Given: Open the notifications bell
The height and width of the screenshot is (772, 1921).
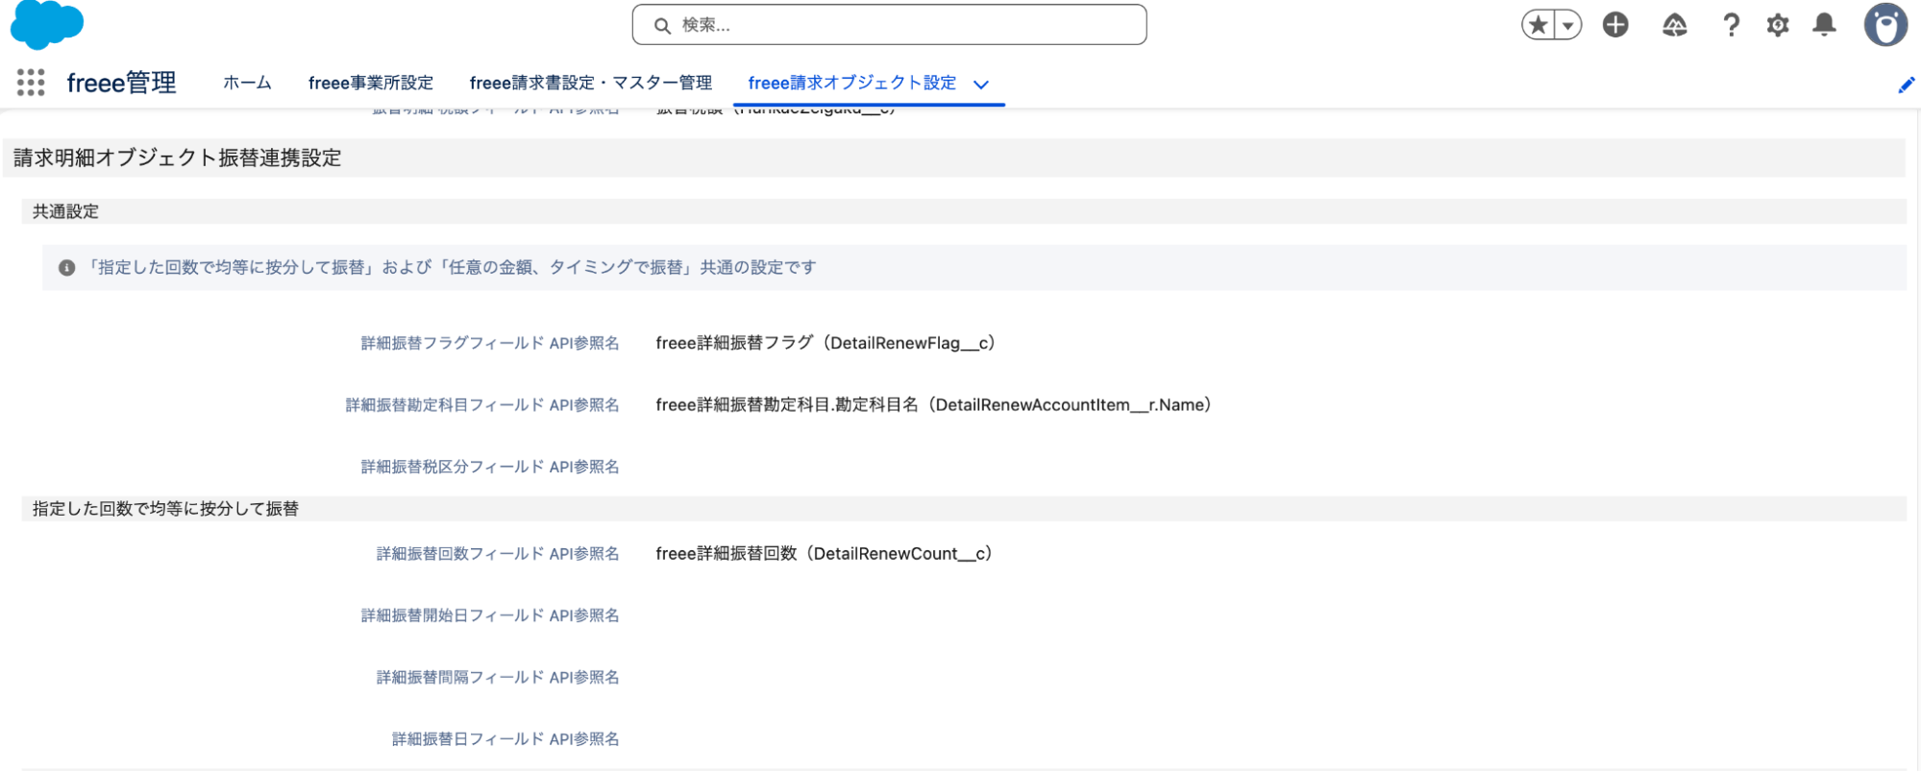Looking at the screenshot, I should pos(1824,25).
